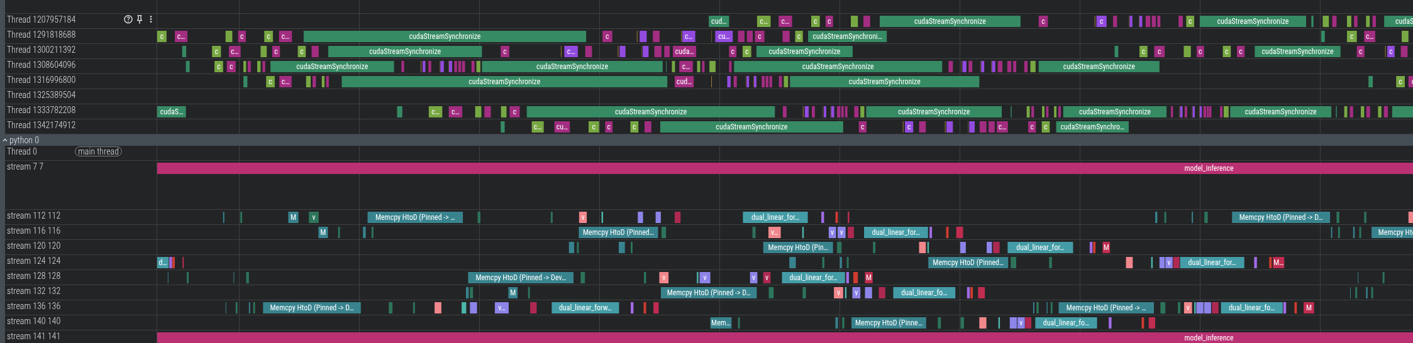This screenshot has height=343, width=1413.
Task: Select the dual_linear_for slice on stream 116
Action: [895, 232]
